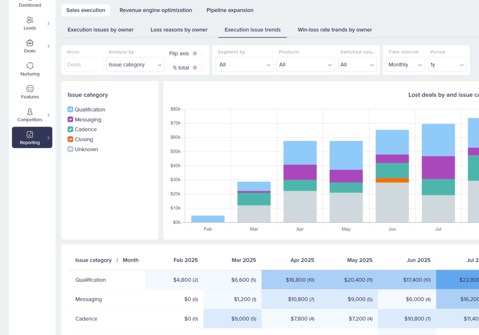Toggle the Flip axis switch

(197, 53)
